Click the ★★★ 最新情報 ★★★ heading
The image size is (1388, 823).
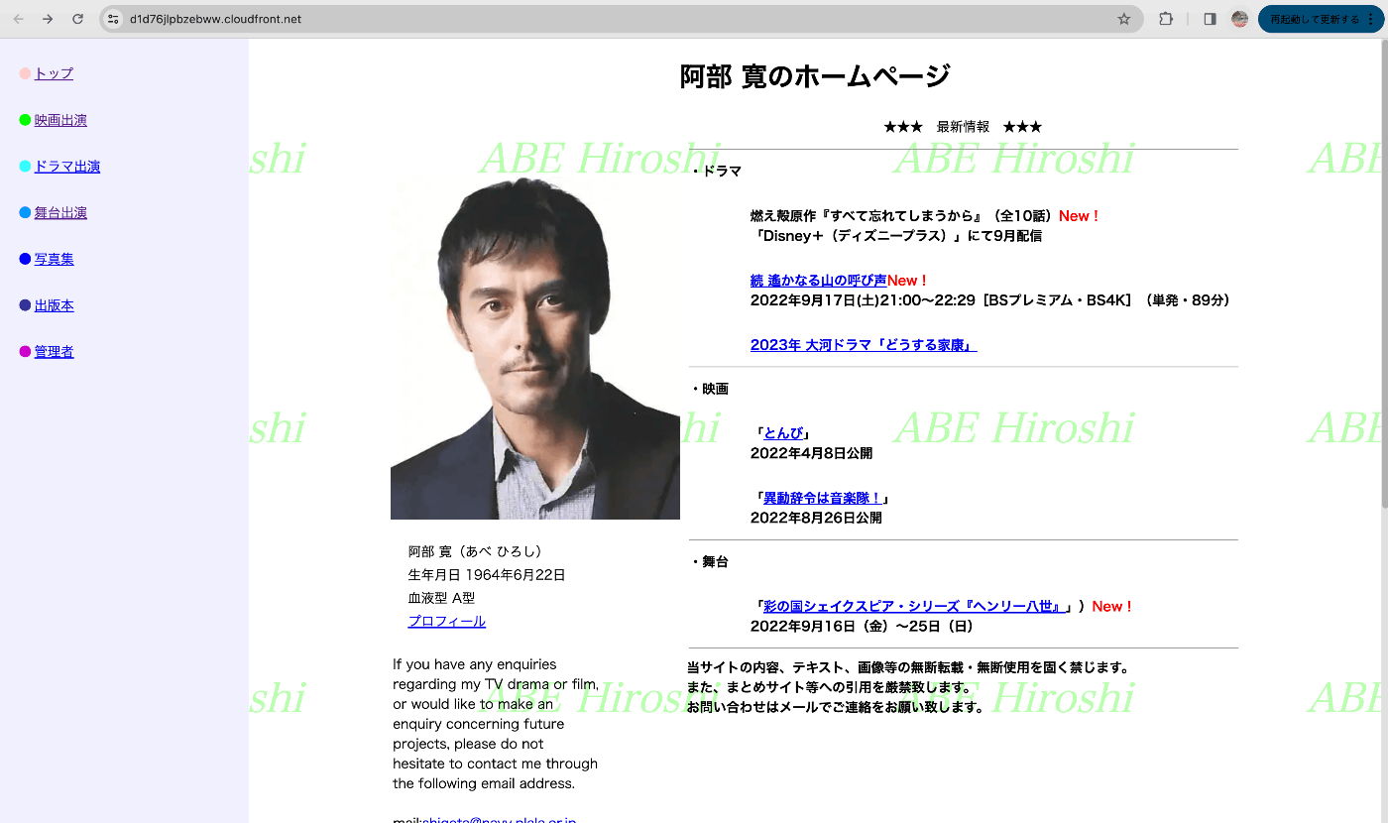click(963, 127)
